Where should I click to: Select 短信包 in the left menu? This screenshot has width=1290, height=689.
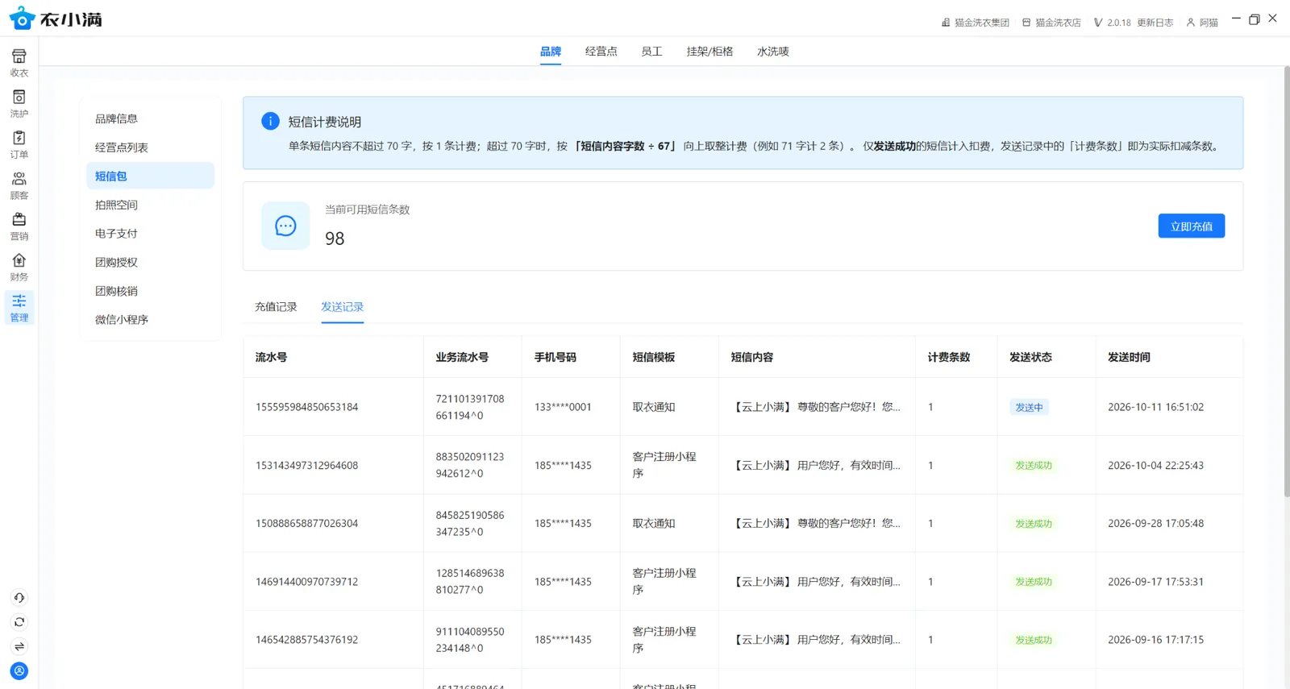coord(150,176)
